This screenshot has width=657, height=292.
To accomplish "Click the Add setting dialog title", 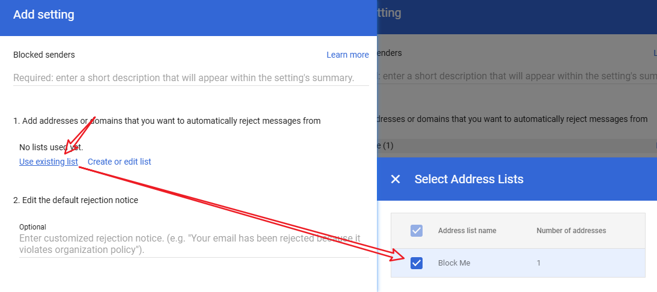I will click(44, 15).
